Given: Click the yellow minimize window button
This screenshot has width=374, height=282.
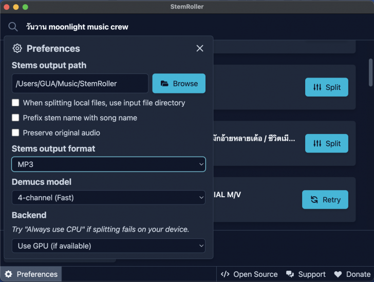Looking at the screenshot, I should coord(16,7).
